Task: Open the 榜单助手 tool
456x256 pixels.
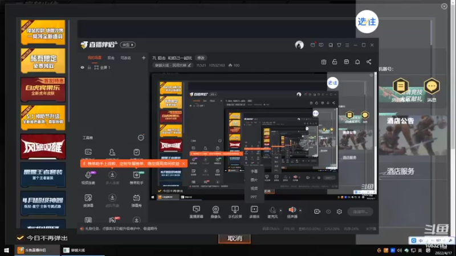Action: pyautogui.click(x=136, y=177)
